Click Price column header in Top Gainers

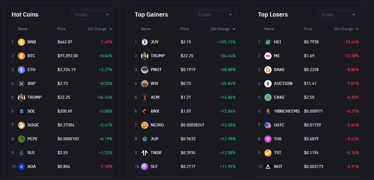(x=185, y=29)
